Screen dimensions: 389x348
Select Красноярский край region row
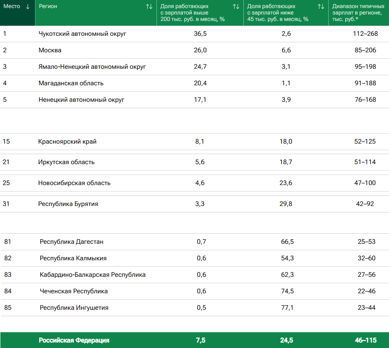click(67, 142)
